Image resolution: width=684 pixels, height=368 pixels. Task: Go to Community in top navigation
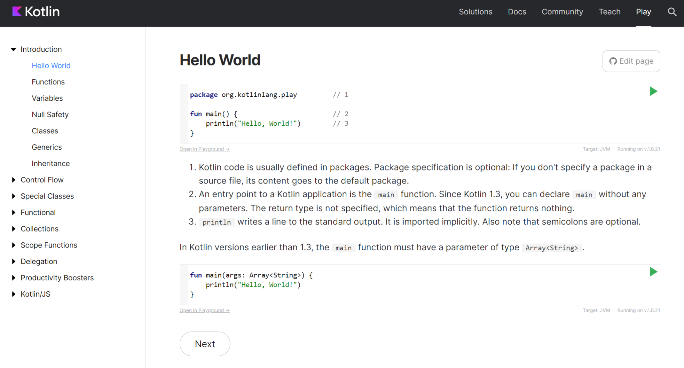point(562,12)
